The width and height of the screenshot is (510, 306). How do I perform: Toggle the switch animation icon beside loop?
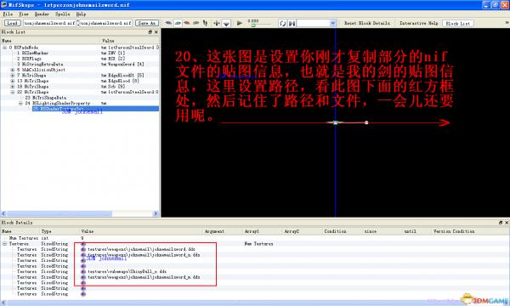click(x=292, y=24)
